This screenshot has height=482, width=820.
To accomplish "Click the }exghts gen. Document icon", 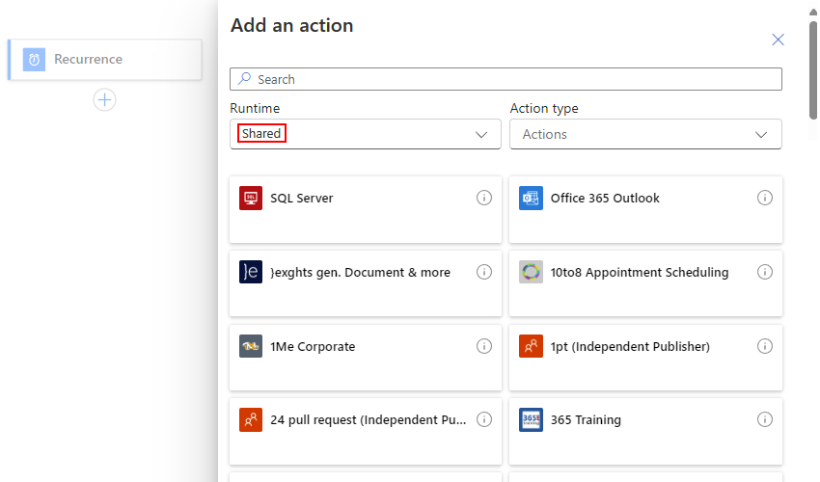I will click(251, 273).
